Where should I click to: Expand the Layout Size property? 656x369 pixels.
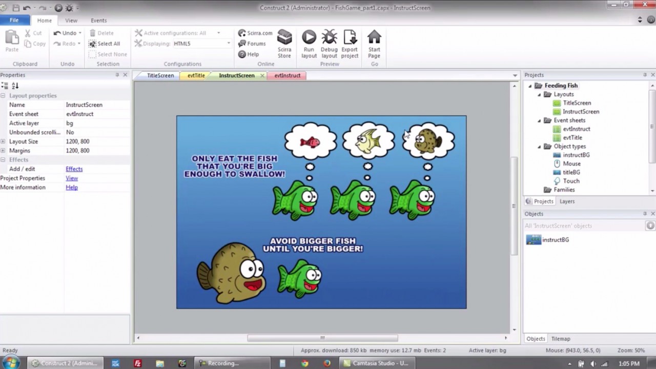tap(3, 141)
